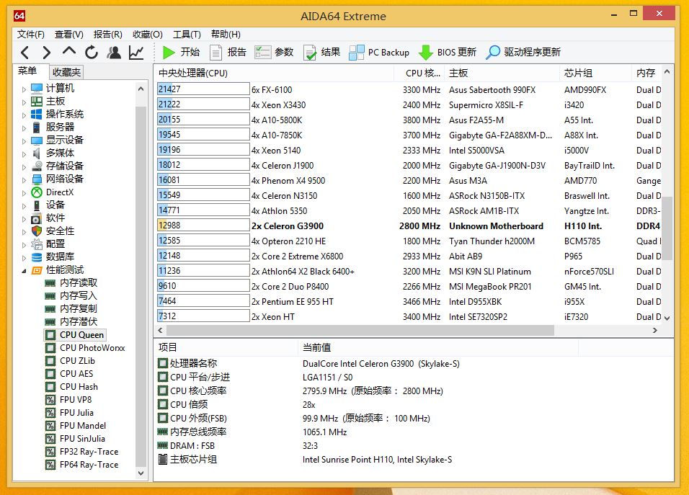Open the user profile toolbar icon
Viewport: 689px width, 495px height.
[x=114, y=52]
